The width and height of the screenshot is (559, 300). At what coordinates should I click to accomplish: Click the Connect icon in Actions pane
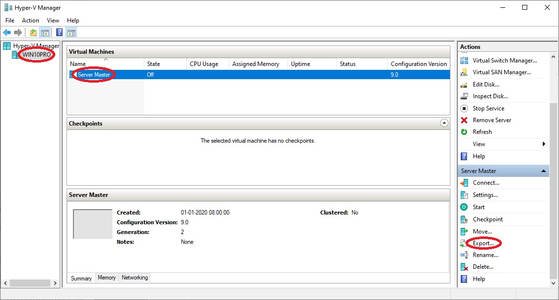pos(464,183)
